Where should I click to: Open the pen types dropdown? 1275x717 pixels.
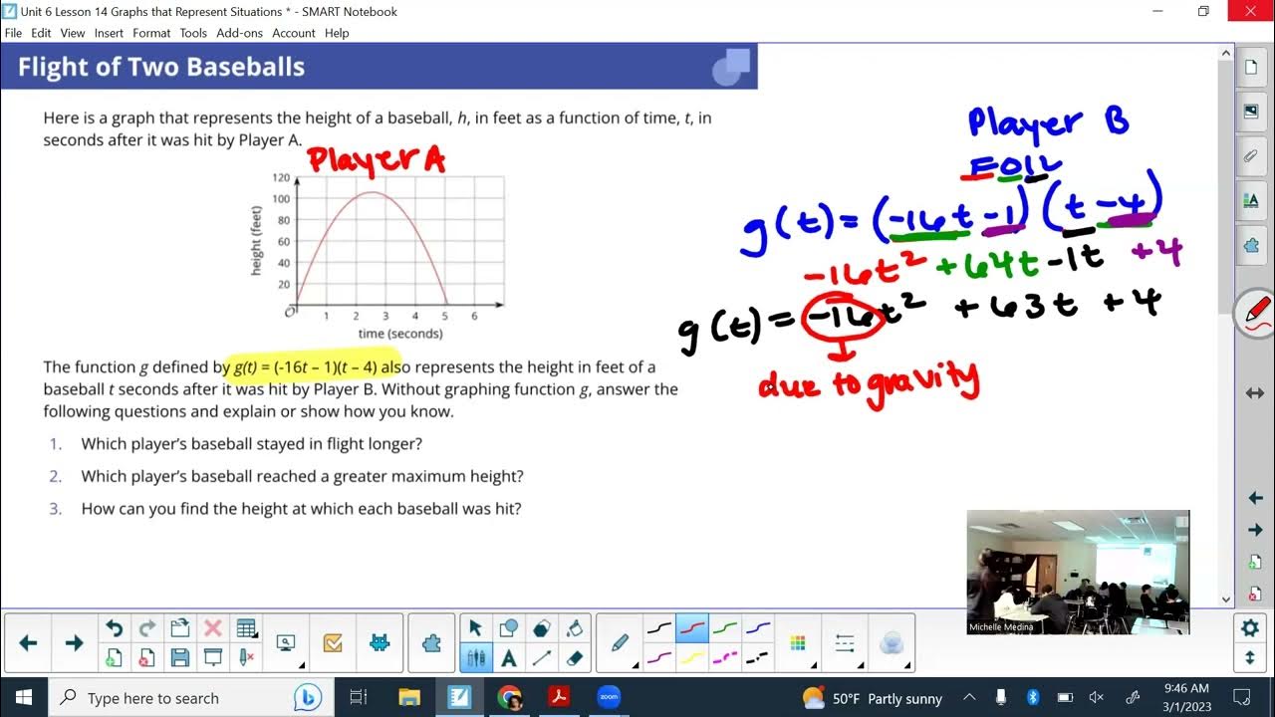coord(620,643)
